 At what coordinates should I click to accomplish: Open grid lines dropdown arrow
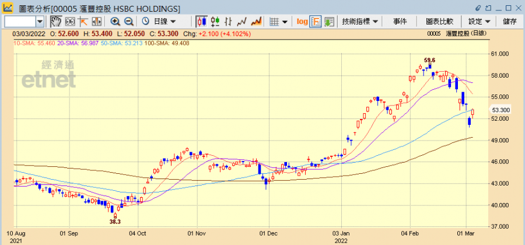[x=285, y=22]
